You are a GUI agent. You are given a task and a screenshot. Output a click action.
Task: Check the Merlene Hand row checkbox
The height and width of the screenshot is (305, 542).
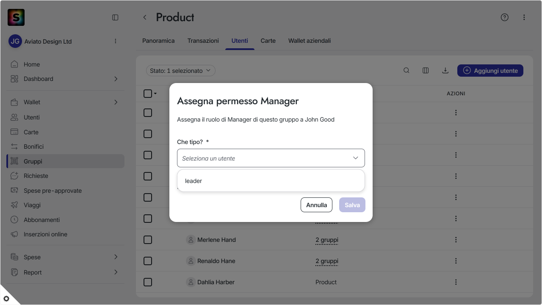[148, 240]
